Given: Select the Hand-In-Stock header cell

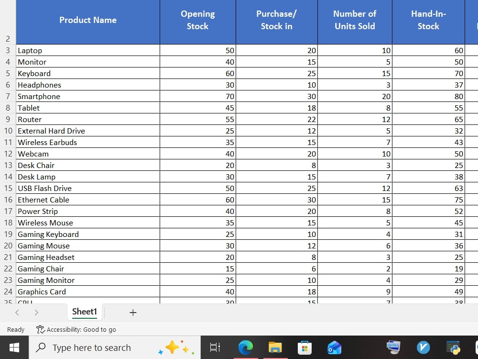Looking at the screenshot, I should (x=428, y=22).
